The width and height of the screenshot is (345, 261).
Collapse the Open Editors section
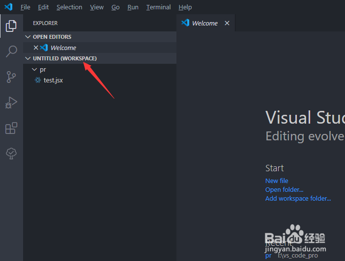28,37
